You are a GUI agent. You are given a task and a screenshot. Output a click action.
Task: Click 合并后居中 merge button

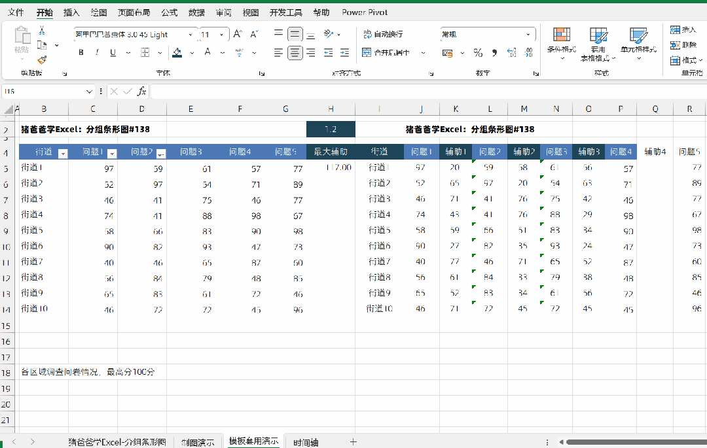click(x=386, y=53)
